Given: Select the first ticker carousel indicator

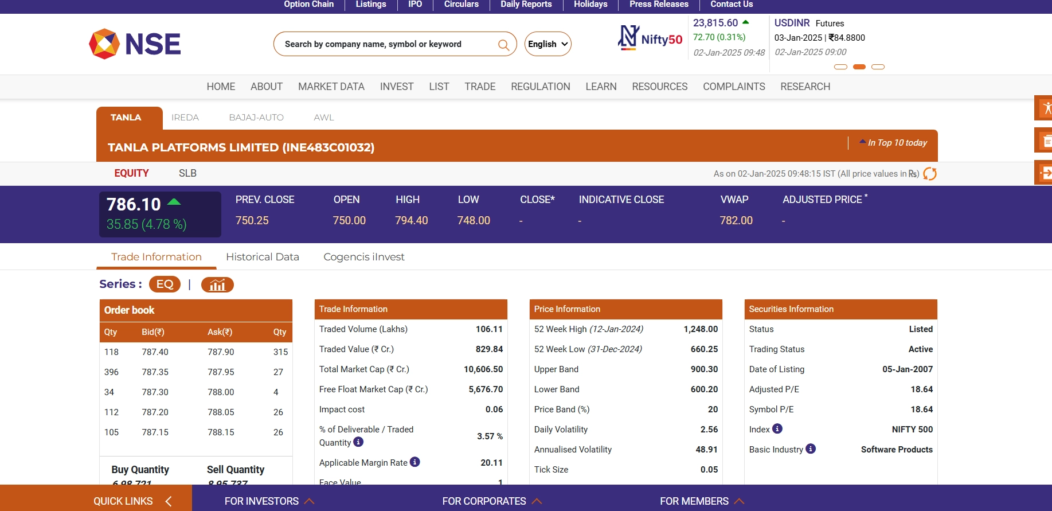Looking at the screenshot, I should pyautogui.click(x=840, y=67).
